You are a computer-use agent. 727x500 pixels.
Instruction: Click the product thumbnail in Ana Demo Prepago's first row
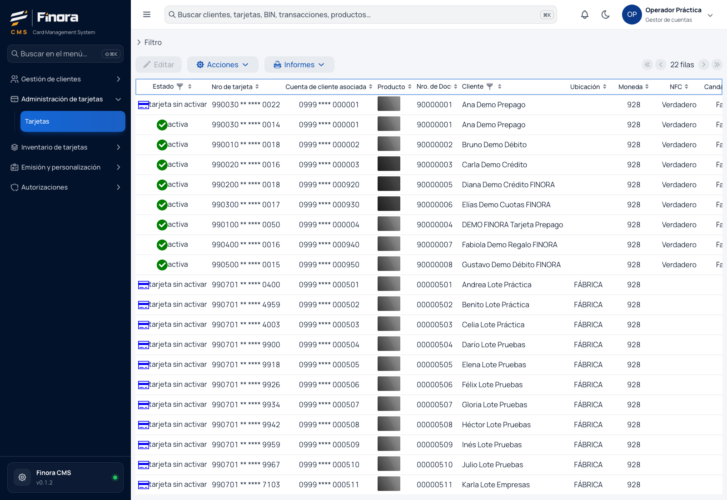389,104
